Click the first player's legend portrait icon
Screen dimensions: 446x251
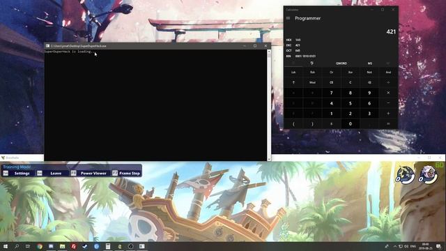tap(404, 175)
